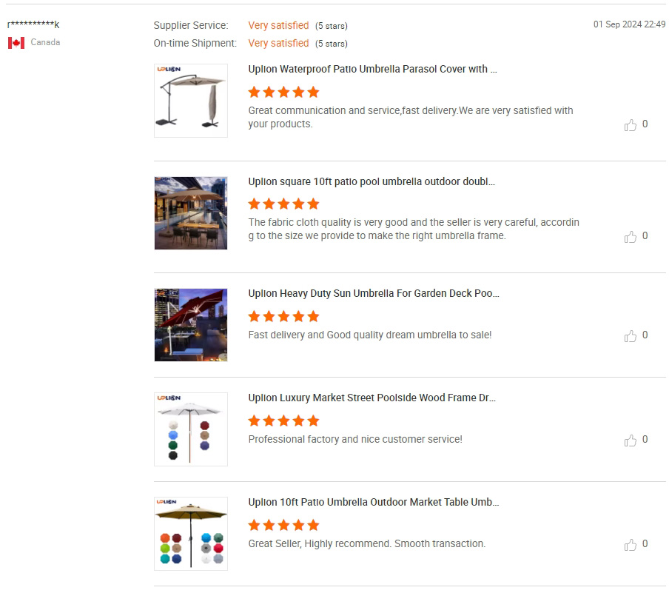Like the Heavy Duty Sun Umbrella review
669x593 pixels.
tap(631, 336)
